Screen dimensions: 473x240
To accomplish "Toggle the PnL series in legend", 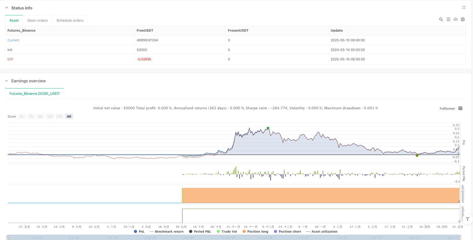I will tap(139, 231).
